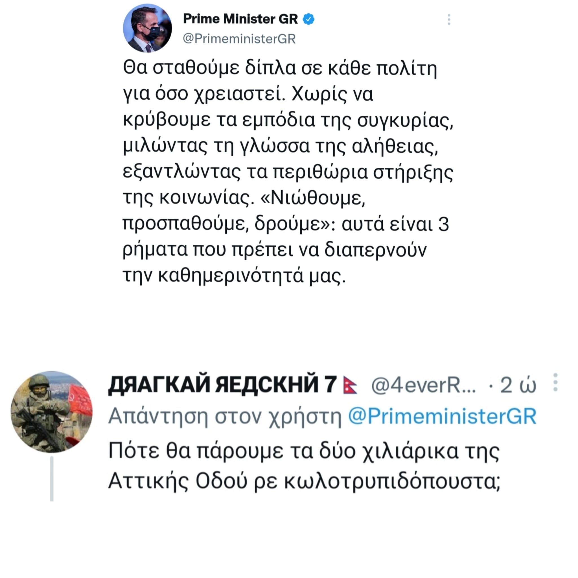Open the more options menu on the reply
578x578 pixels.
(x=555, y=382)
